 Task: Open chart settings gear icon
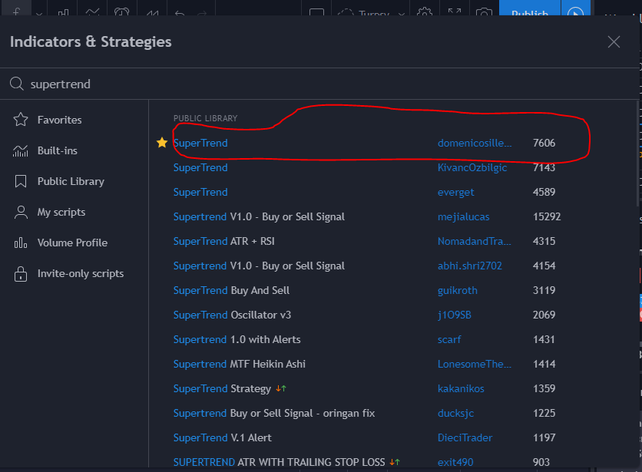[x=425, y=12]
